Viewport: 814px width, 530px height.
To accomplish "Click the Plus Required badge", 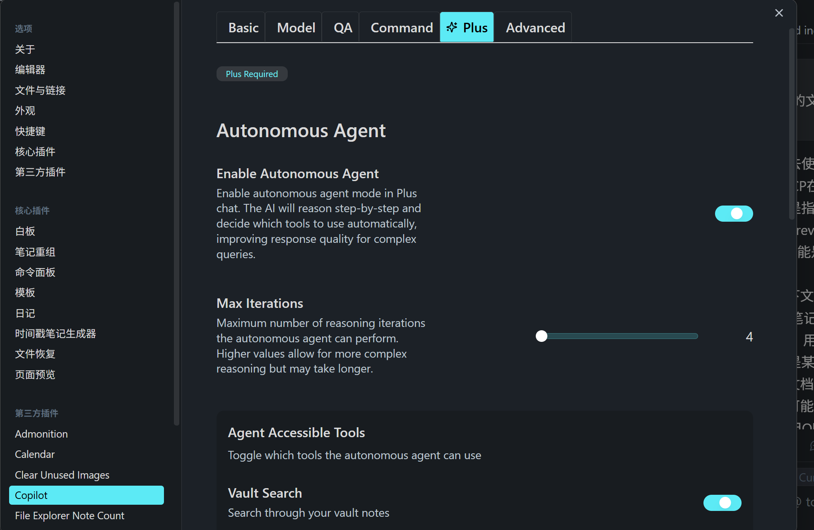I will (252, 74).
